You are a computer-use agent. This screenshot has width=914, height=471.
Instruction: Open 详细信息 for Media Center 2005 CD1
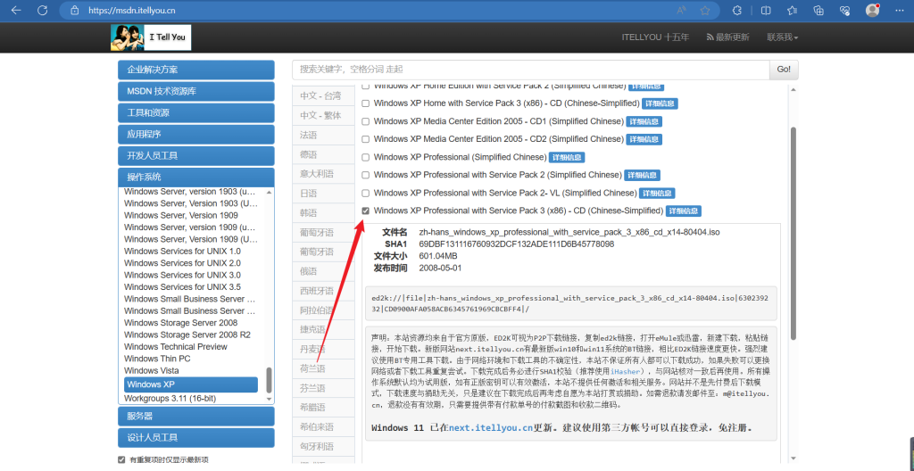tap(644, 122)
